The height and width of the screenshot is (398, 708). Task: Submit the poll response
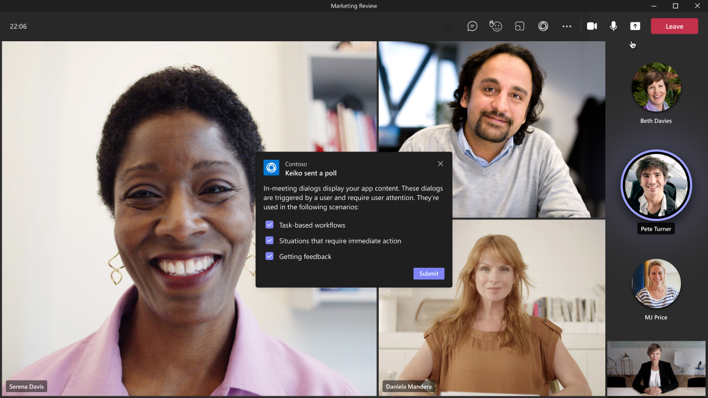coord(428,274)
